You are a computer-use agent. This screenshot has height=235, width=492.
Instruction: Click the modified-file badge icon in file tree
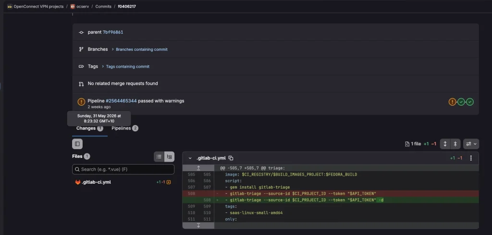[169, 182]
